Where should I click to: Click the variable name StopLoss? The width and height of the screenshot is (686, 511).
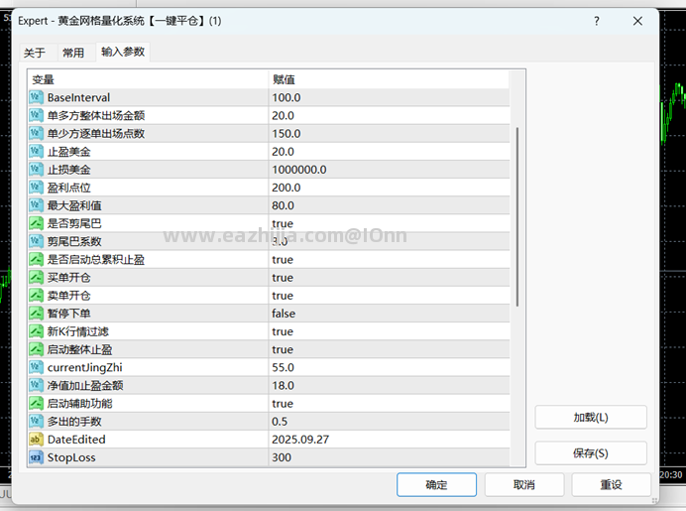[x=71, y=457]
